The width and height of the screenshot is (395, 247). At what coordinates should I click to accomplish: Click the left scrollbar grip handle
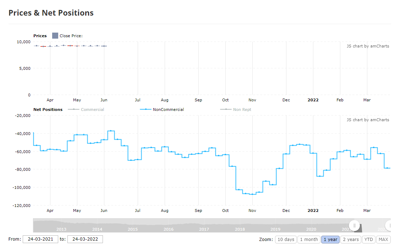pyautogui.click(x=355, y=225)
